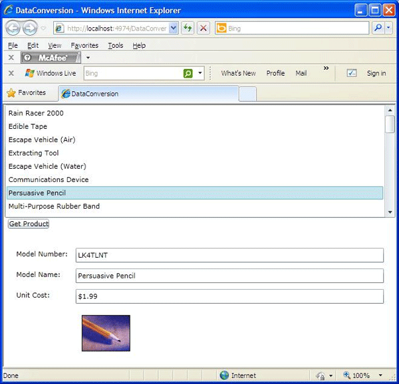Expand the McAfee dropdown arrow
This screenshot has height=384, width=399.
(88, 58)
